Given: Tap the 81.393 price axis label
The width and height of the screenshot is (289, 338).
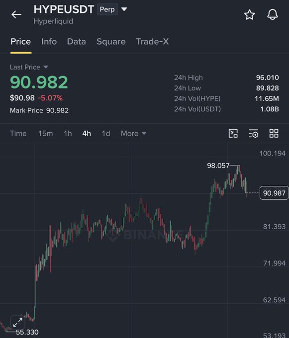Looking at the screenshot, I should (274, 227).
